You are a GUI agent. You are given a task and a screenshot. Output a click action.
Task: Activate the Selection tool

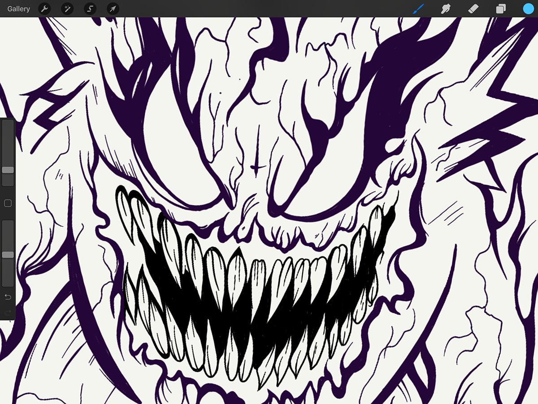(x=90, y=9)
